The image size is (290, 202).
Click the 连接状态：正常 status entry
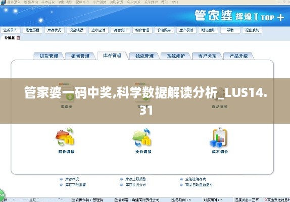[x=247, y=200]
